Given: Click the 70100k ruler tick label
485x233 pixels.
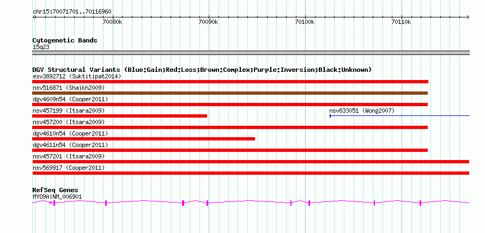Looking at the screenshot, I should pyautogui.click(x=305, y=22).
